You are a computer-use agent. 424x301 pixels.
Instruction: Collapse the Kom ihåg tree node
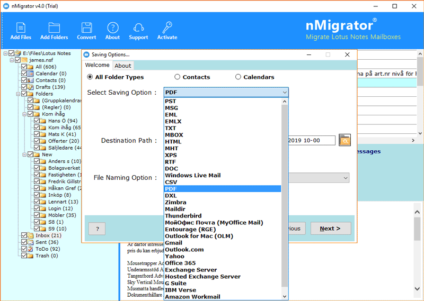click(x=24, y=114)
